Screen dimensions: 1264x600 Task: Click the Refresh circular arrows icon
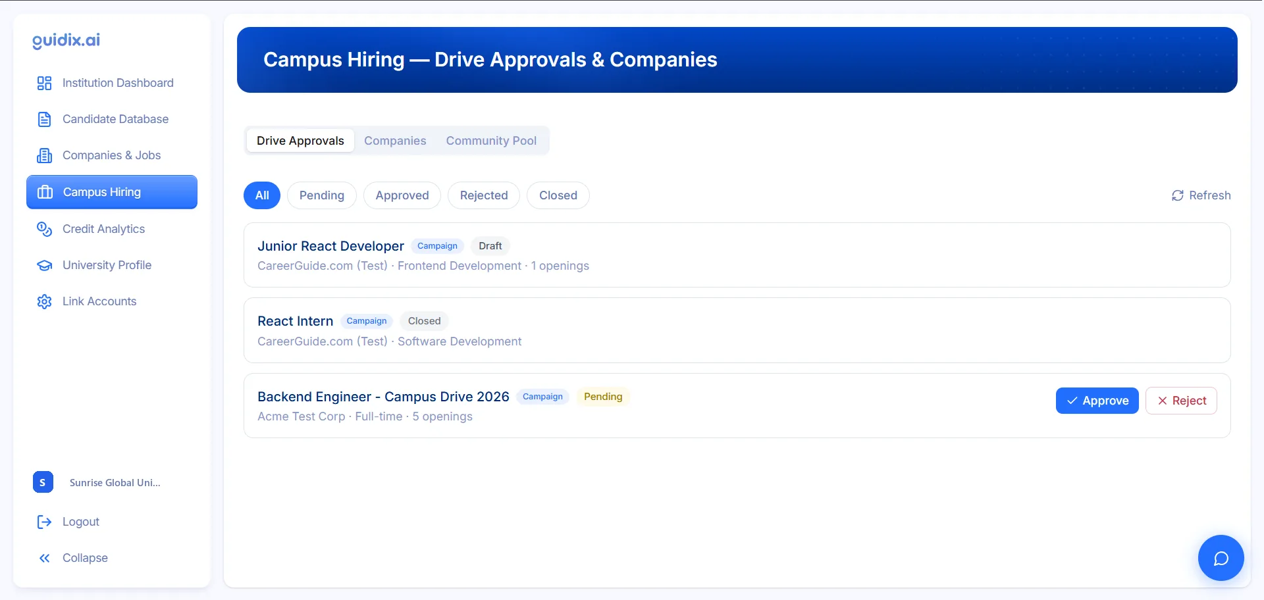1178,195
